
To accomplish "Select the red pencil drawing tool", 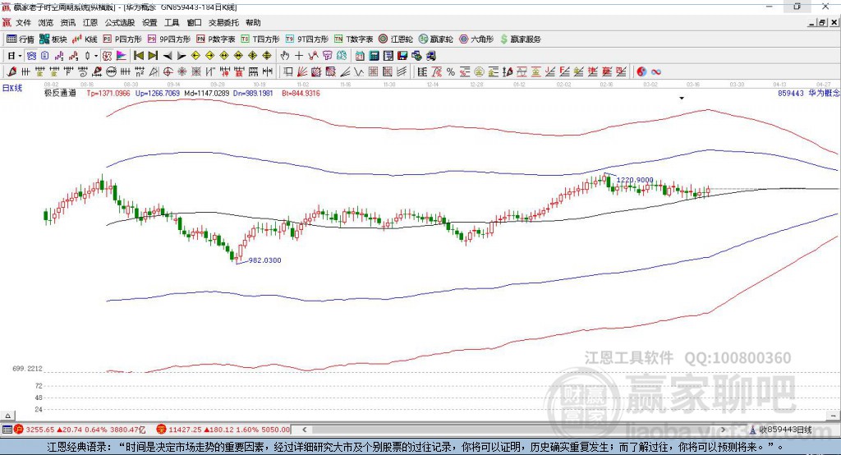I will coord(11,72).
